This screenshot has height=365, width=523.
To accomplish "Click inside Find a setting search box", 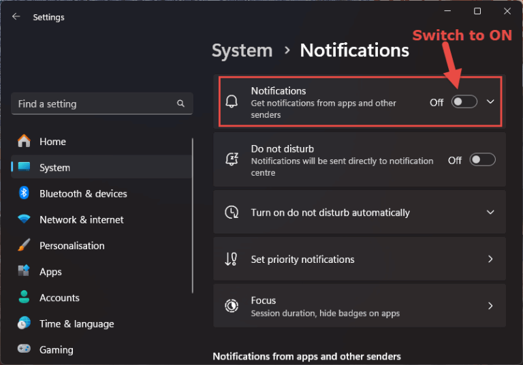I will click(101, 104).
